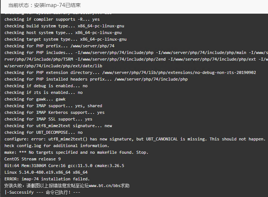
Task: Click the 'Successify' command executed line
Action: click(x=43, y=192)
